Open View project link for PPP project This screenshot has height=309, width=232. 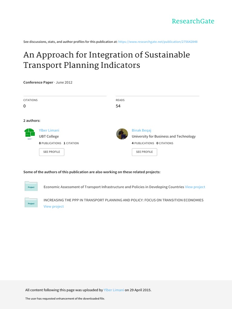click(x=54, y=206)
